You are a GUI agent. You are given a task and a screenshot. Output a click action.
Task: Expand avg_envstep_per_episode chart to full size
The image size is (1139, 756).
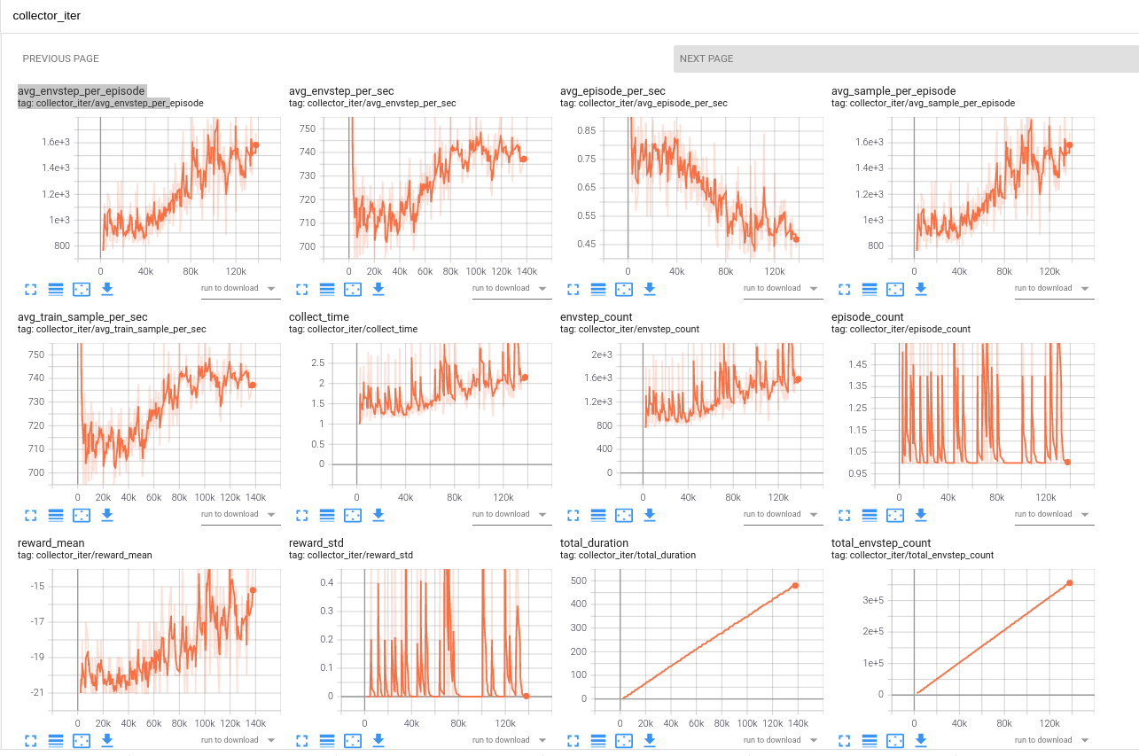pos(30,289)
